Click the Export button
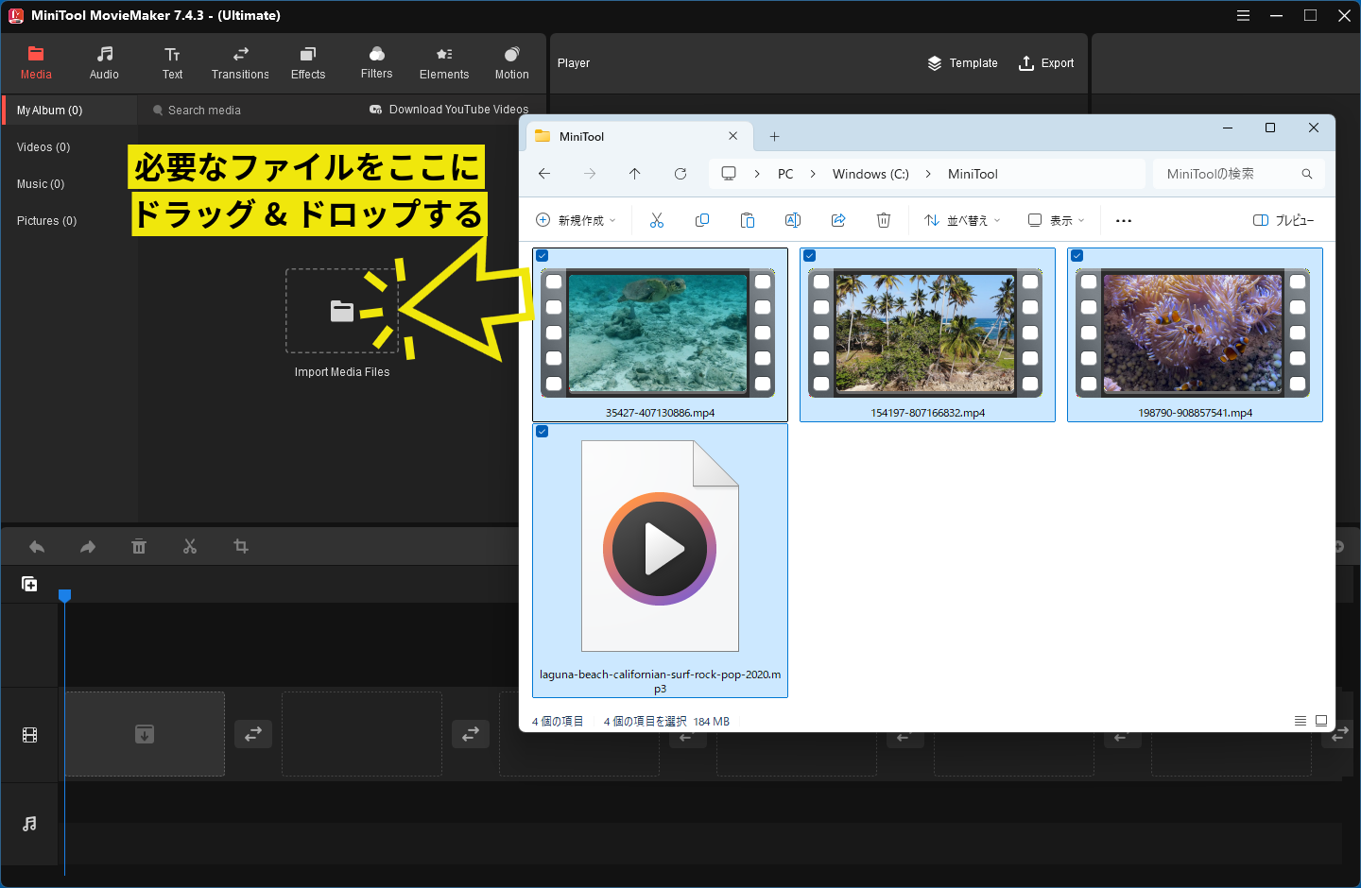 tap(1046, 63)
